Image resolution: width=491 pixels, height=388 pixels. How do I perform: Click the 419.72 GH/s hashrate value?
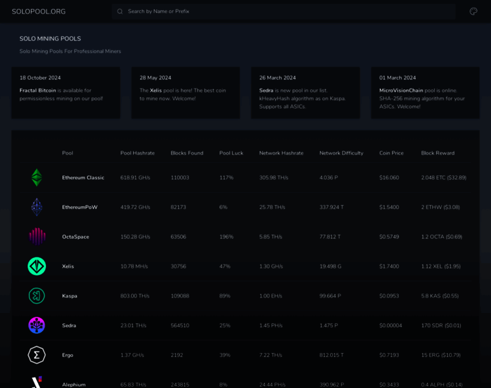click(135, 207)
